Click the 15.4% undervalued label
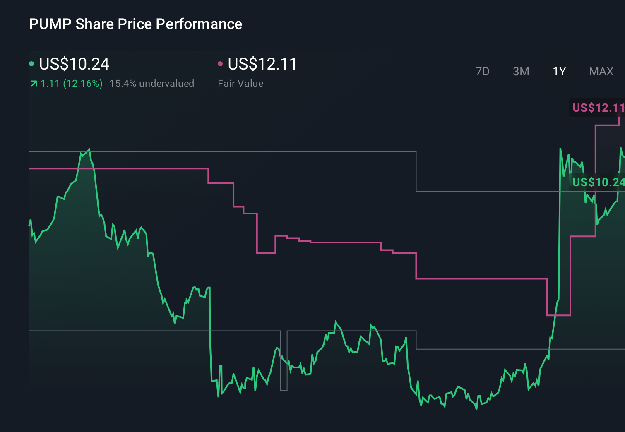 click(x=152, y=84)
